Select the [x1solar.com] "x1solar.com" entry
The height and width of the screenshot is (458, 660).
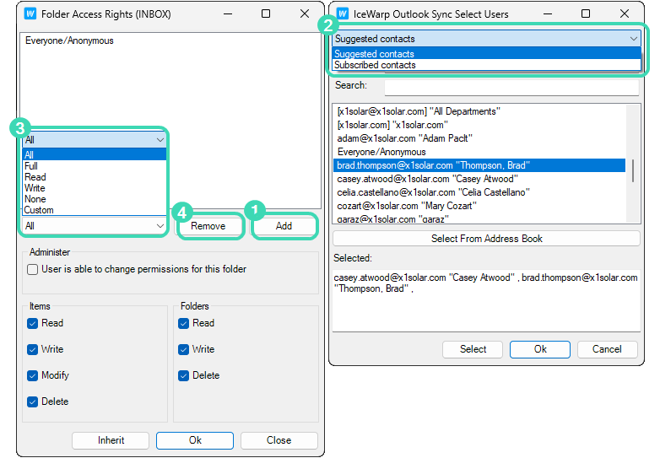pos(479,125)
